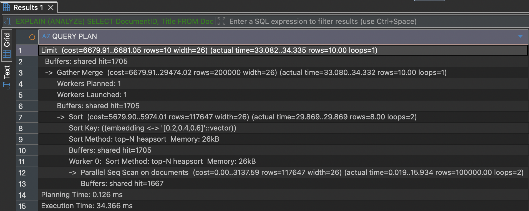
Task: Click the SQL script icon beside the EXPLAIN query
Action: click(8, 21)
